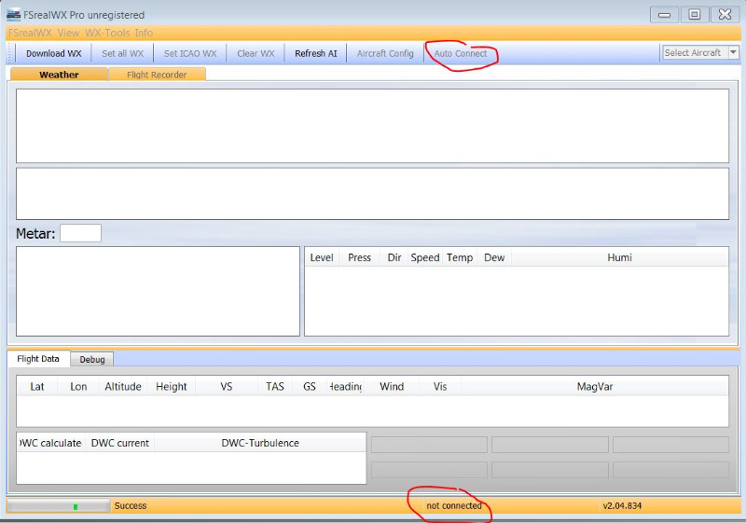The height and width of the screenshot is (523, 746).
Task: Click the Altitude column header
Action: (123, 387)
